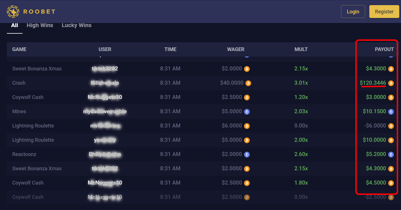The height and width of the screenshot is (210, 401).
Task: Click the 8:31 AM time in Crash row
Action: (x=170, y=83)
